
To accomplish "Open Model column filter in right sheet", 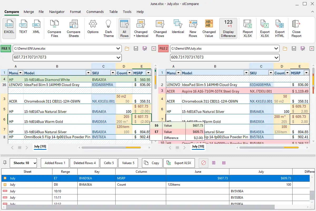I will (246, 73).
